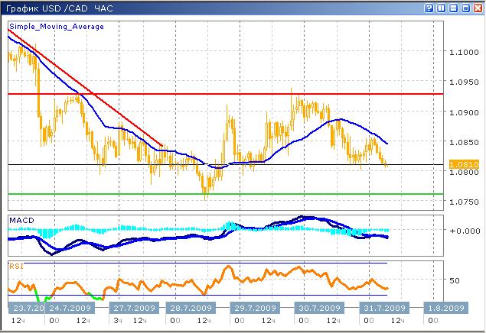Click the 30.7.2009 date label

point(315,308)
